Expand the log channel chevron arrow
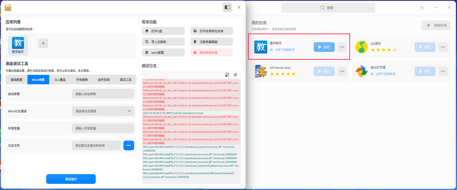457x190 pixels. click(x=129, y=111)
